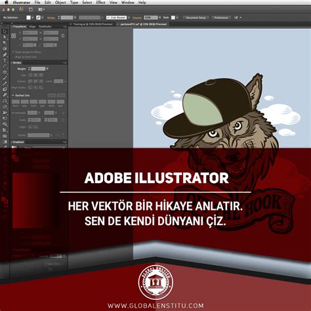Click the Document Setup button
The height and width of the screenshot is (311, 311).
196,18
